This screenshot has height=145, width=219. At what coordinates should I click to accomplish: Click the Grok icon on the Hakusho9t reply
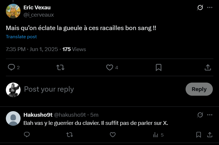coord(200,115)
